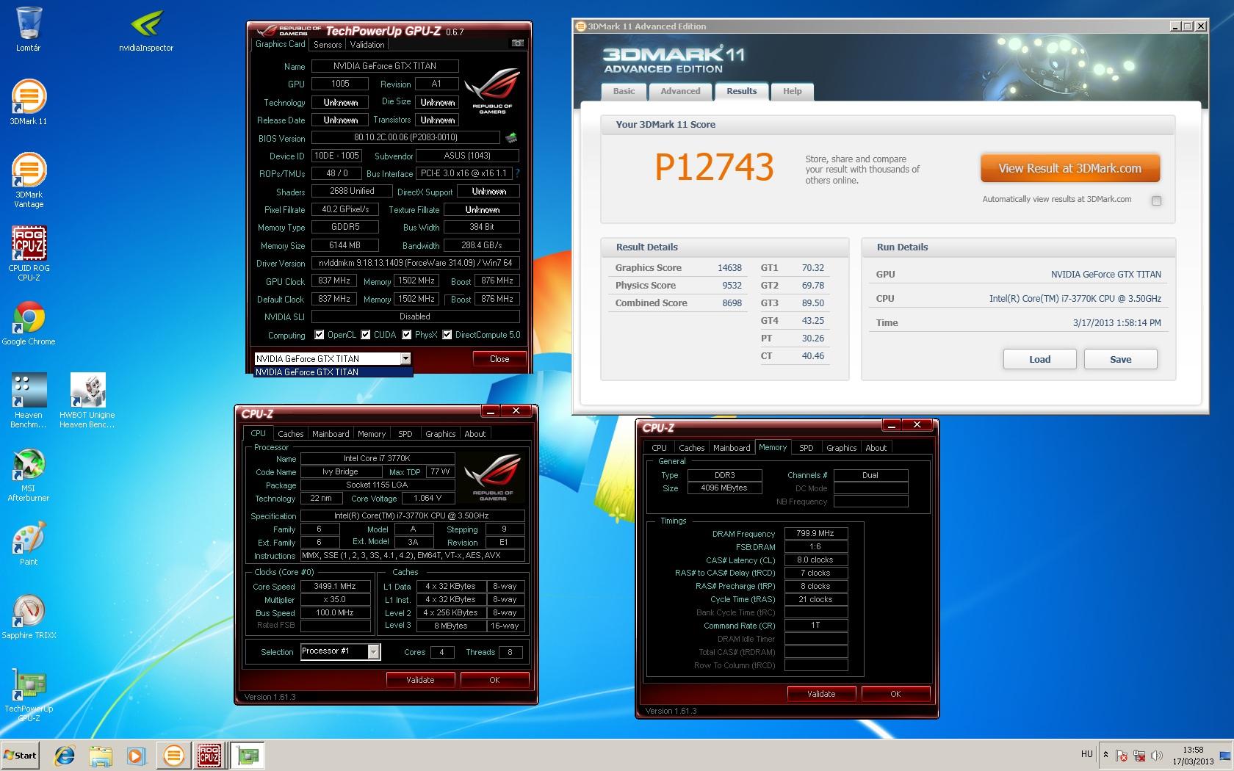1234x771 pixels.
Task: Select the Google Chrome desktop icon
Action: click(x=29, y=323)
